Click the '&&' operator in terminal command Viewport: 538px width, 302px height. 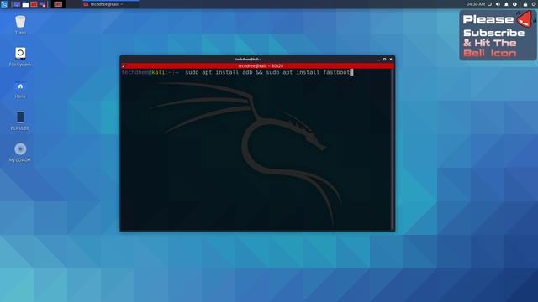click(259, 72)
